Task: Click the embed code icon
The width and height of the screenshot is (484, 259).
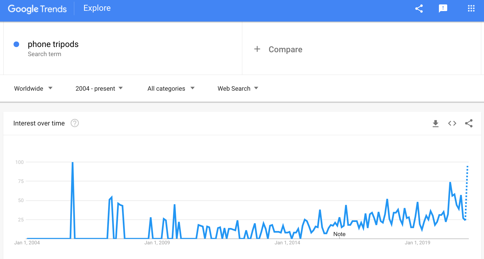Action: (452, 123)
